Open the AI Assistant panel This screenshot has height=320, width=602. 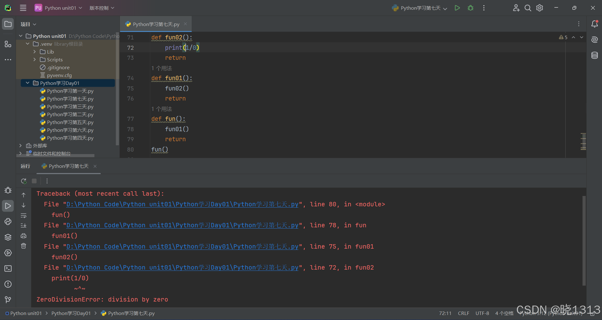pyautogui.click(x=594, y=39)
